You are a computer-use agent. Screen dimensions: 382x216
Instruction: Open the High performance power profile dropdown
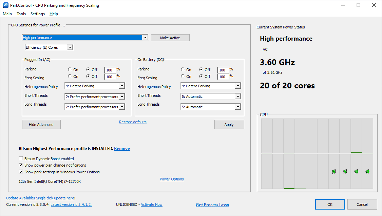[145, 38]
